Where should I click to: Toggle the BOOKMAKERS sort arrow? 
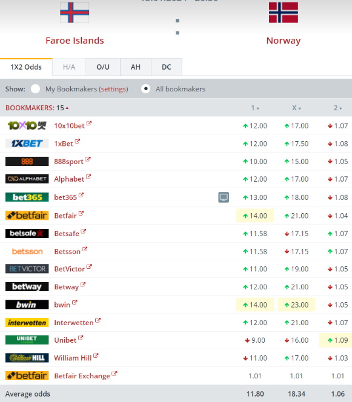click(x=67, y=108)
